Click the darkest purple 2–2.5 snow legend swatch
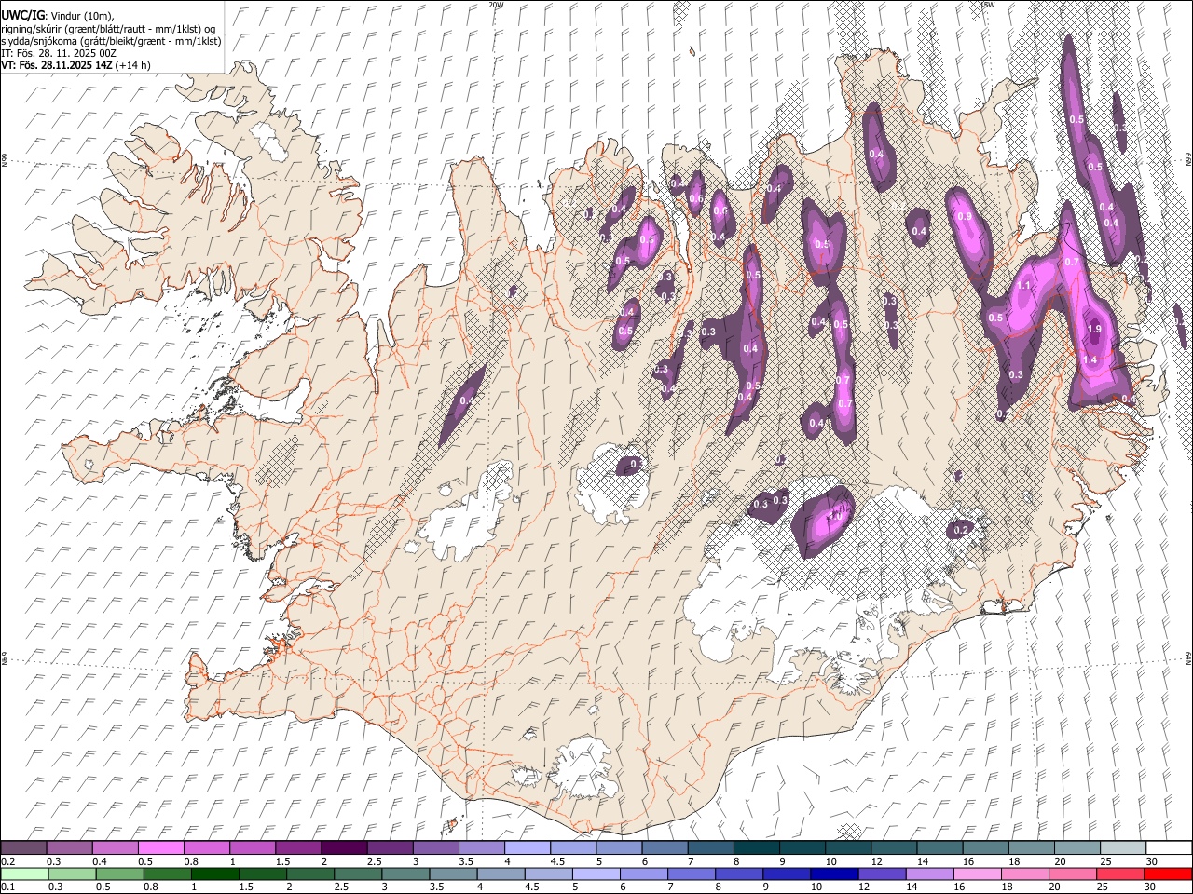Screen dimensions: 1193x894 click(343, 847)
